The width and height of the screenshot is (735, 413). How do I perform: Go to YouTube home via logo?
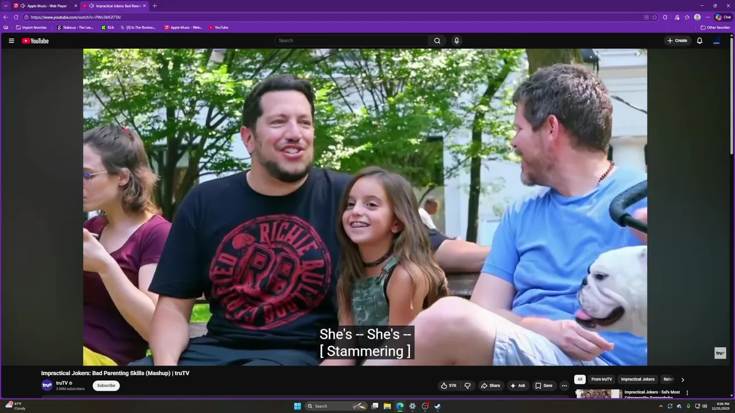[35, 41]
